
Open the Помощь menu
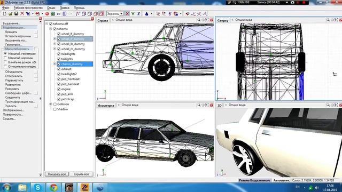tap(79, 8)
